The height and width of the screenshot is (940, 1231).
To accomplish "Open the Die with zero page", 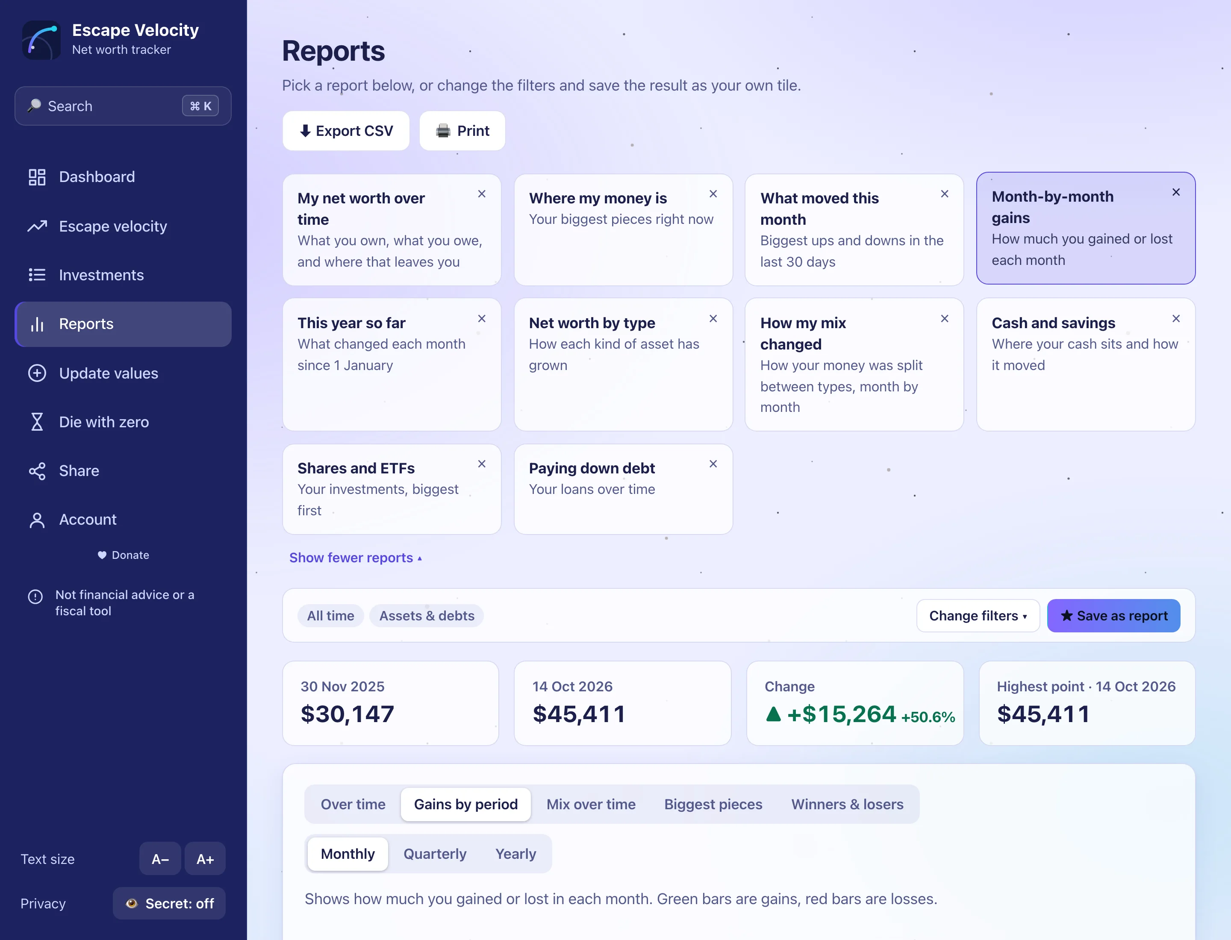I will click(x=123, y=422).
